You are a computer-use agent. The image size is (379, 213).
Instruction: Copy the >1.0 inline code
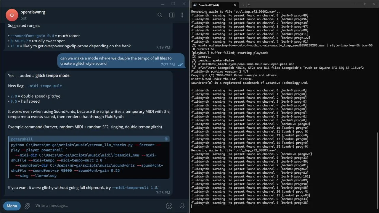coord(15,46)
